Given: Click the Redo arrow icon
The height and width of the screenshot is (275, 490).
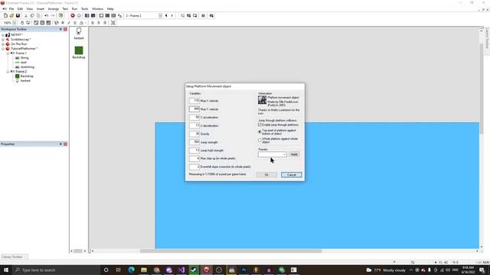Looking at the screenshot, I should click(53, 15).
